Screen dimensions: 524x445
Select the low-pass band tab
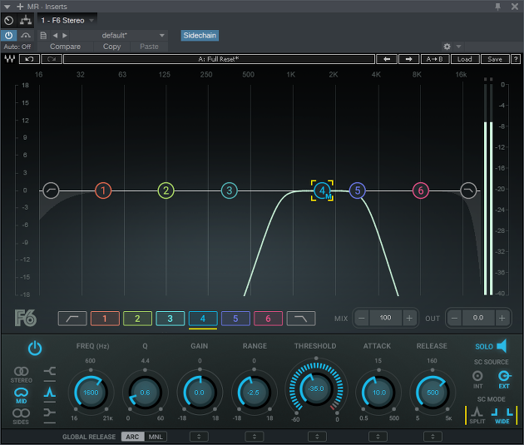coord(301,319)
